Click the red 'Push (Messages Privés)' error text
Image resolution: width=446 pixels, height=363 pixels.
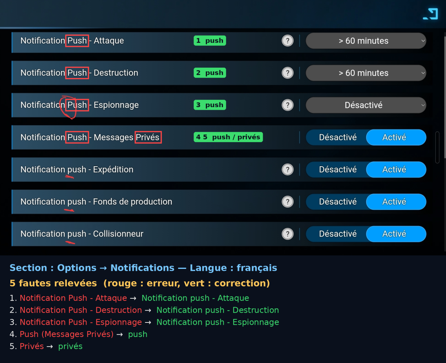(x=67, y=334)
